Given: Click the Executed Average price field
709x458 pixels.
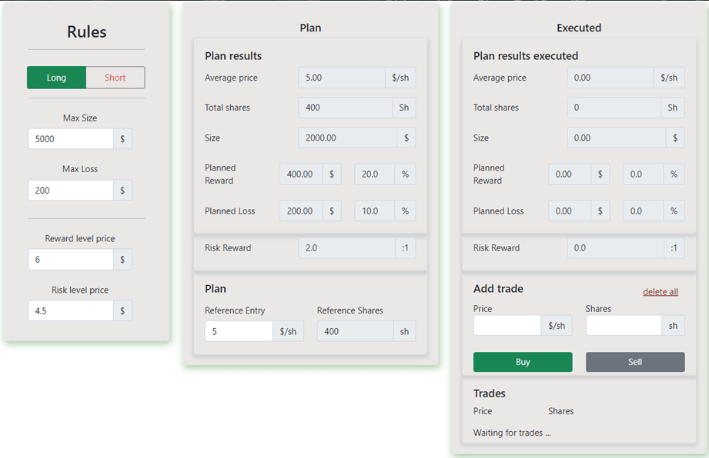Looking at the screenshot, I should pyautogui.click(x=610, y=78).
